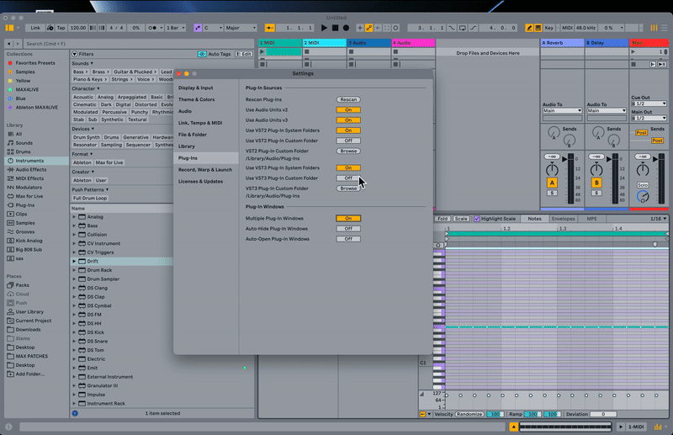Click the A Reverb Send A knob

553,133
